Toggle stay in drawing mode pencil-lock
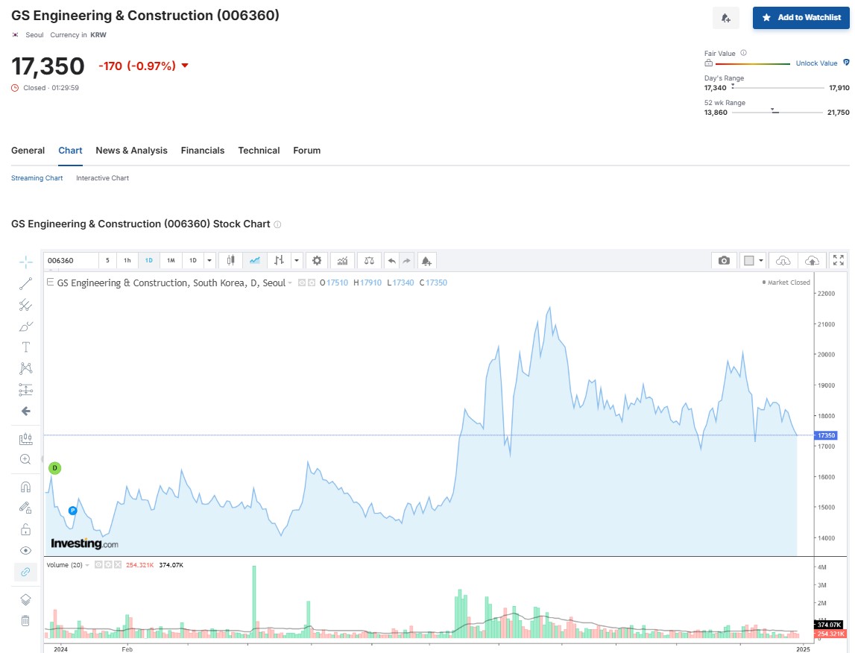Viewport: 855px width, 653px height. [25, 508]
